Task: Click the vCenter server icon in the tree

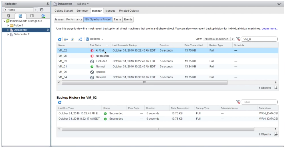Action: tap(8, 21)
